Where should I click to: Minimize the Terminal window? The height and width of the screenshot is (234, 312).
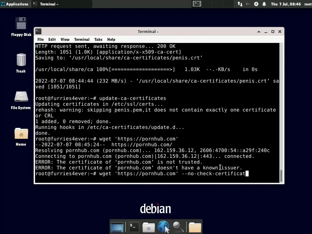coord(266,32)
